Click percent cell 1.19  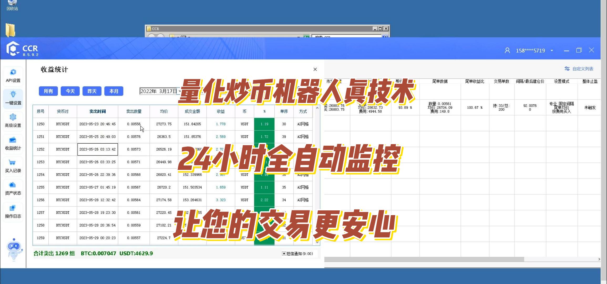264,124
